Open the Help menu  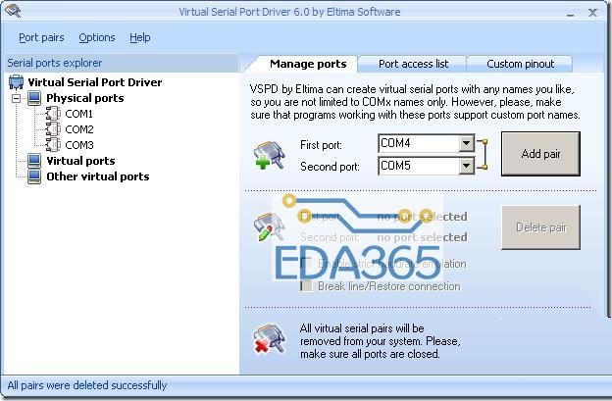[x=139, y=37]
